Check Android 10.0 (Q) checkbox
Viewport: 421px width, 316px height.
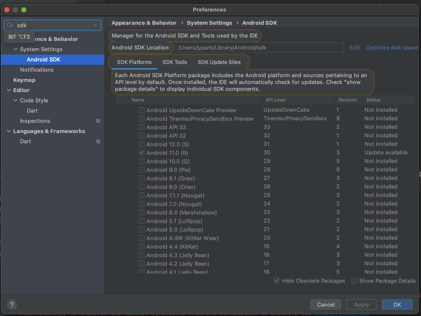coord(142,161)
